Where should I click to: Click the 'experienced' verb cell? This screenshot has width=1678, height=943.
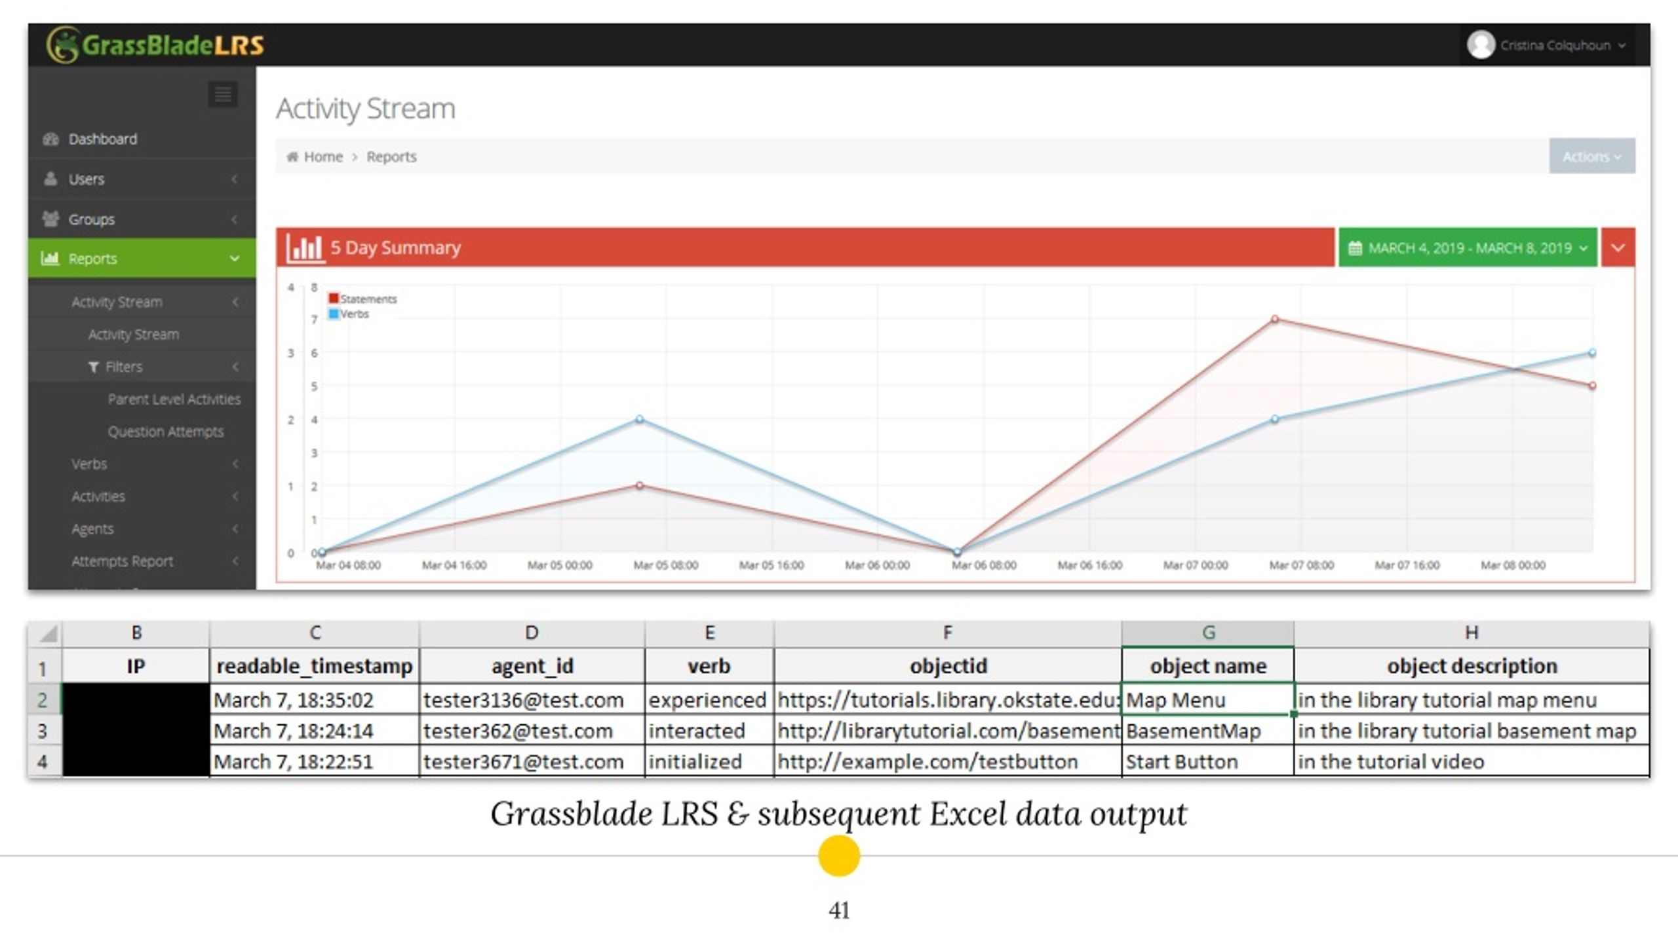coord(709,699)
